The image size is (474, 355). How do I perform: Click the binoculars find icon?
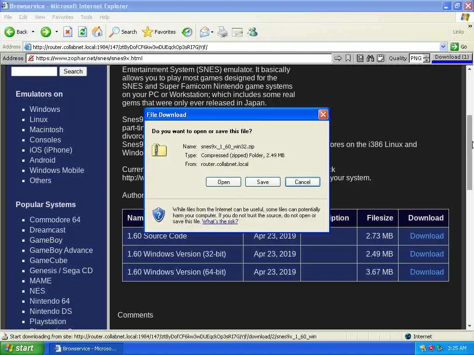[x=370, y=58]
